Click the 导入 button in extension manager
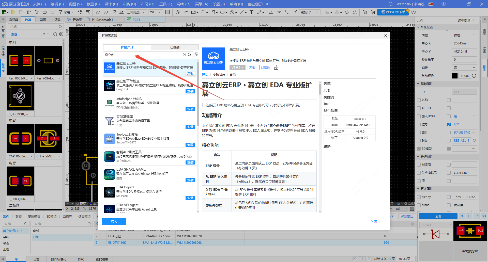This screenshot has width=488, height=262. (114, 222)
